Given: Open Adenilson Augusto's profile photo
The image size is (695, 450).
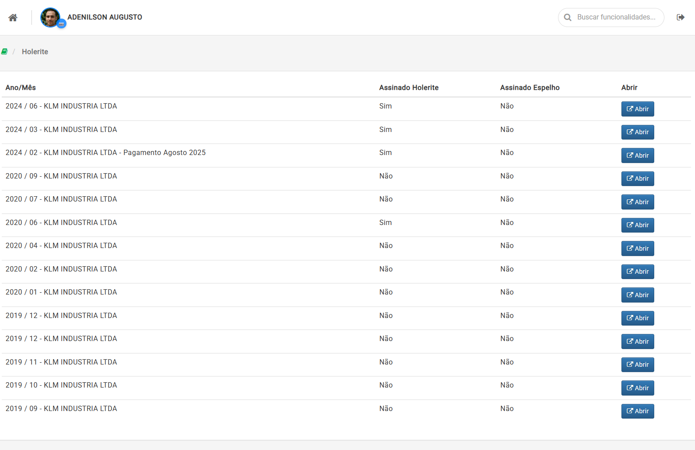Looking at the screenshot, I should point(50,17).
